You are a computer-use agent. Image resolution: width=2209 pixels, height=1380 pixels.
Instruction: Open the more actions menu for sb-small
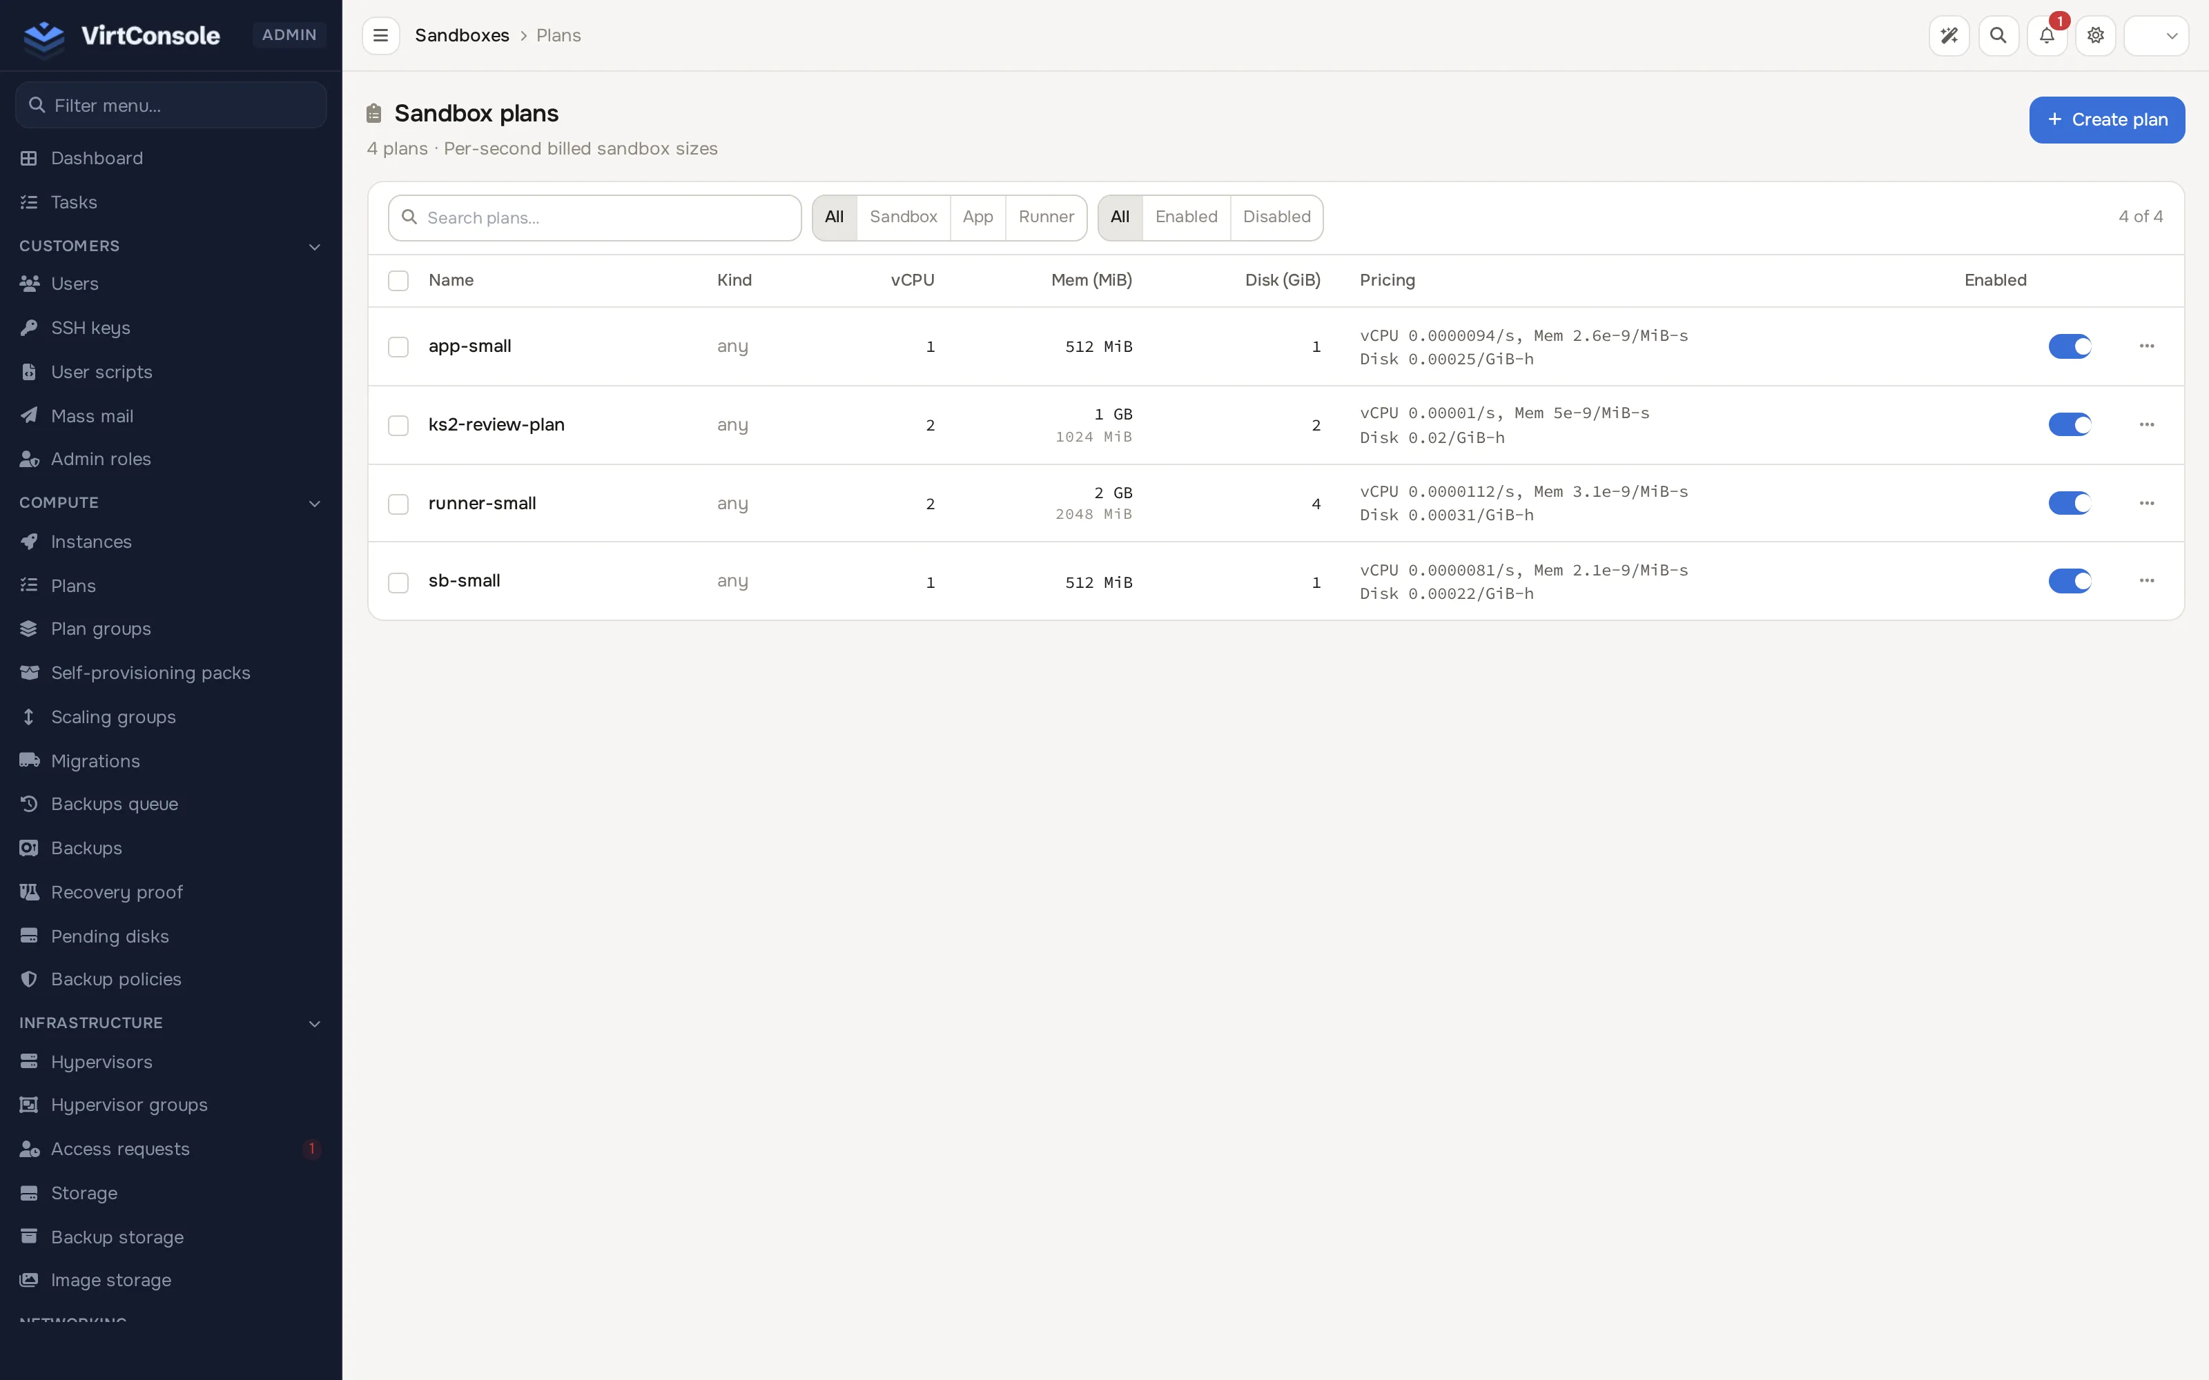[2147, 580]
